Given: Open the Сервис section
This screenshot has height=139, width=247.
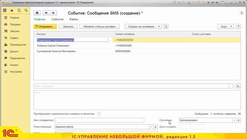Looking at the screenshot, I should 14,38.
